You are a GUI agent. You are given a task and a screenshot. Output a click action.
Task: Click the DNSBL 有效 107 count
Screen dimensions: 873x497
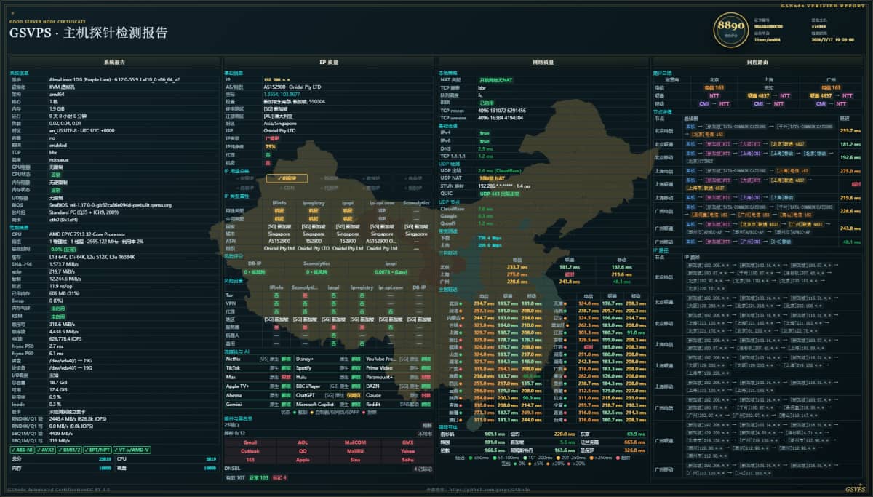point(235,477)
